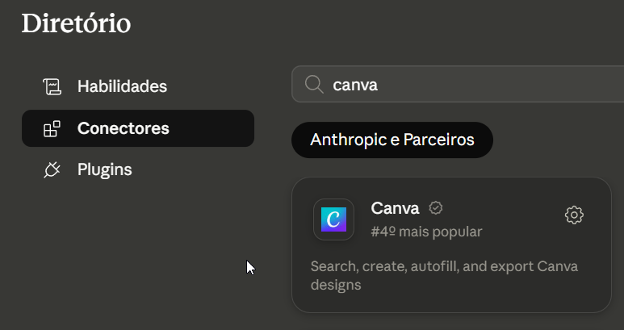Focus the search field containing canva
The image size is (624, 330).
[458, 84]
